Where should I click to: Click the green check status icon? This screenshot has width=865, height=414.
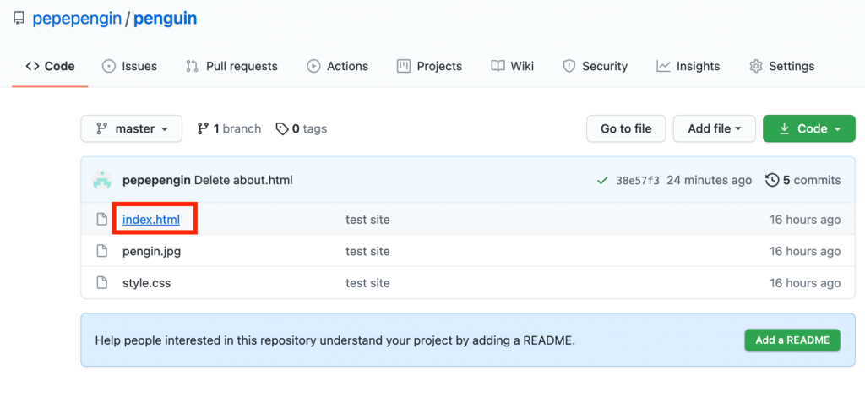pyautogui.click(x=602, y=181)
